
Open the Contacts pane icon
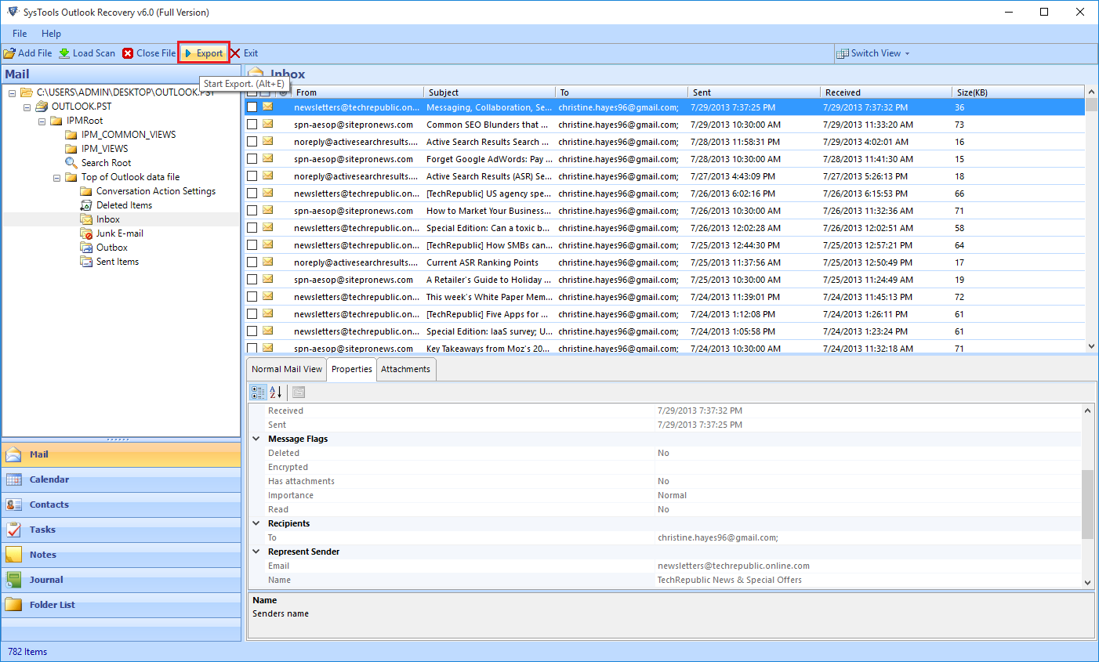pos(14,505)
